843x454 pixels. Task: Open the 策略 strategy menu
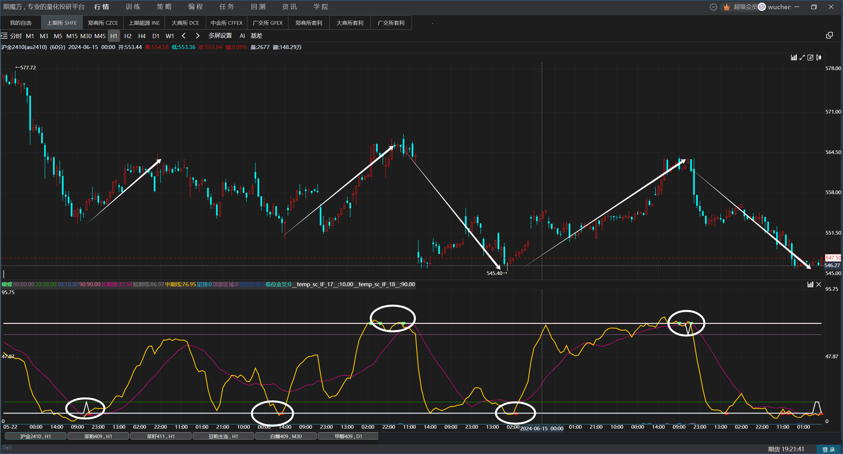tap(164, 7)
